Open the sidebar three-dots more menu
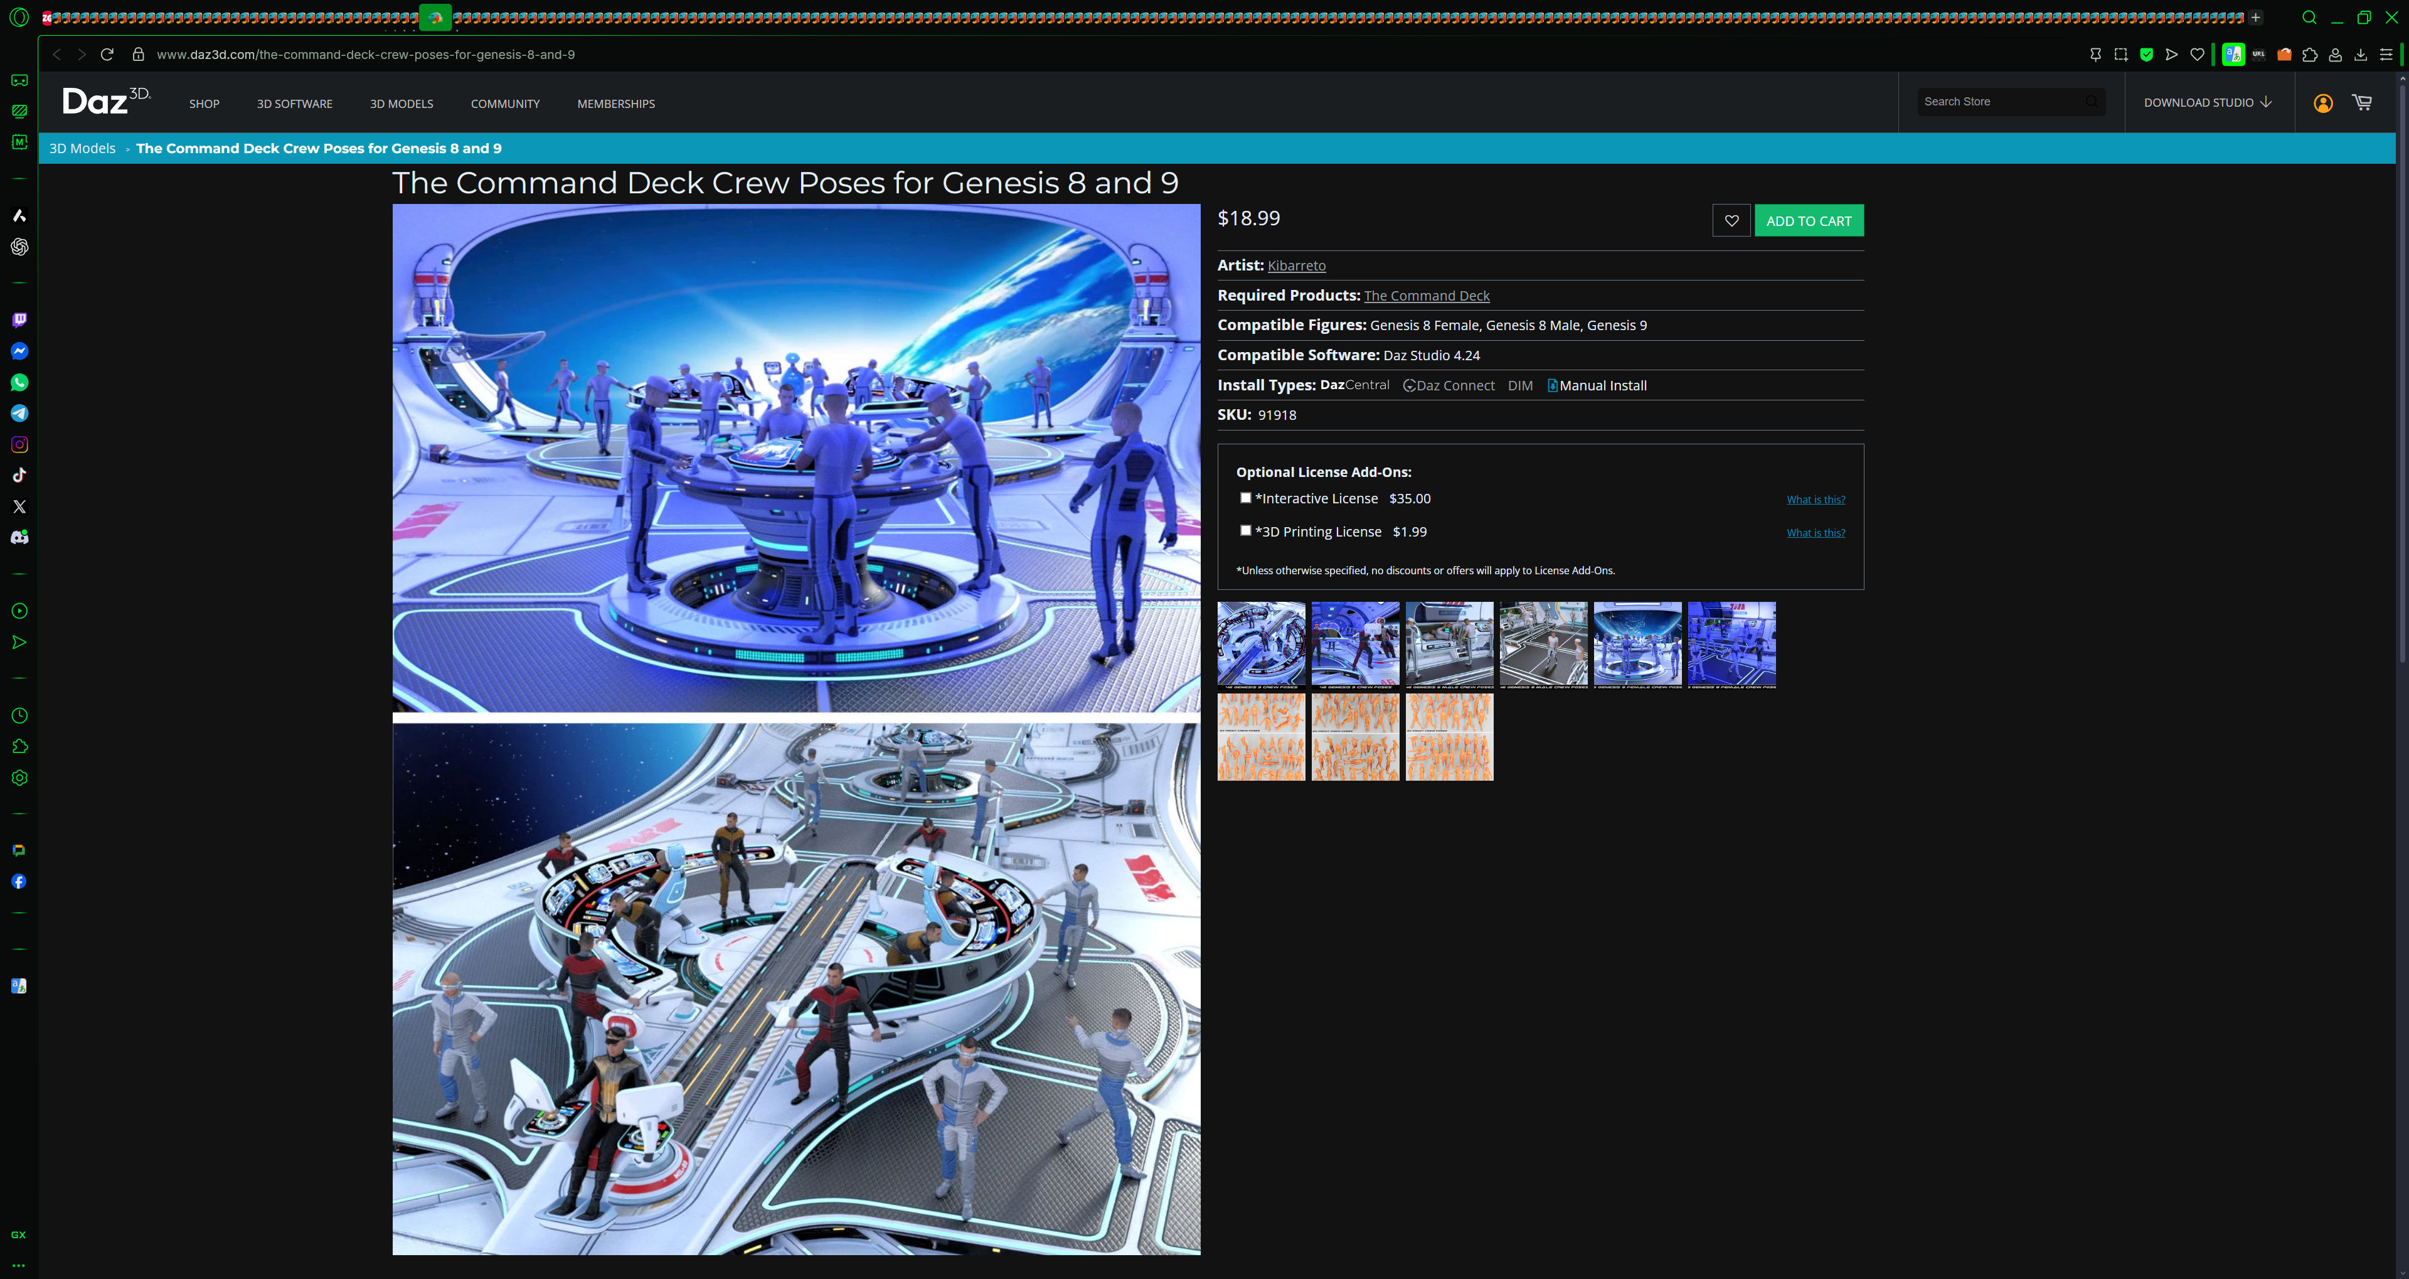This screenshot has height=1279, width=2409. pos(19,1265)
